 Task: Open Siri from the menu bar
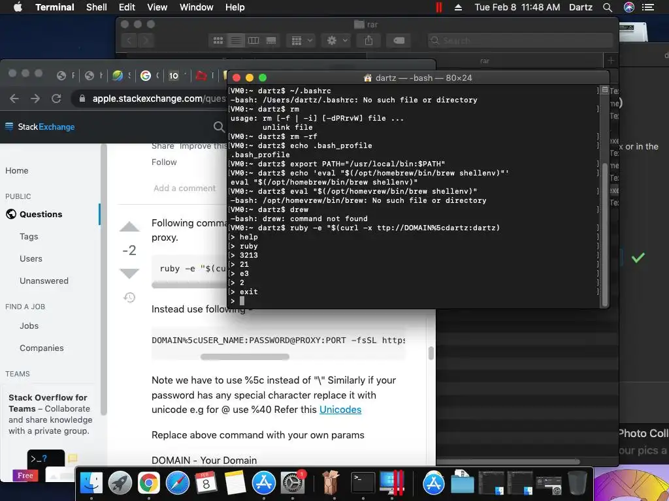coord(629,7)
